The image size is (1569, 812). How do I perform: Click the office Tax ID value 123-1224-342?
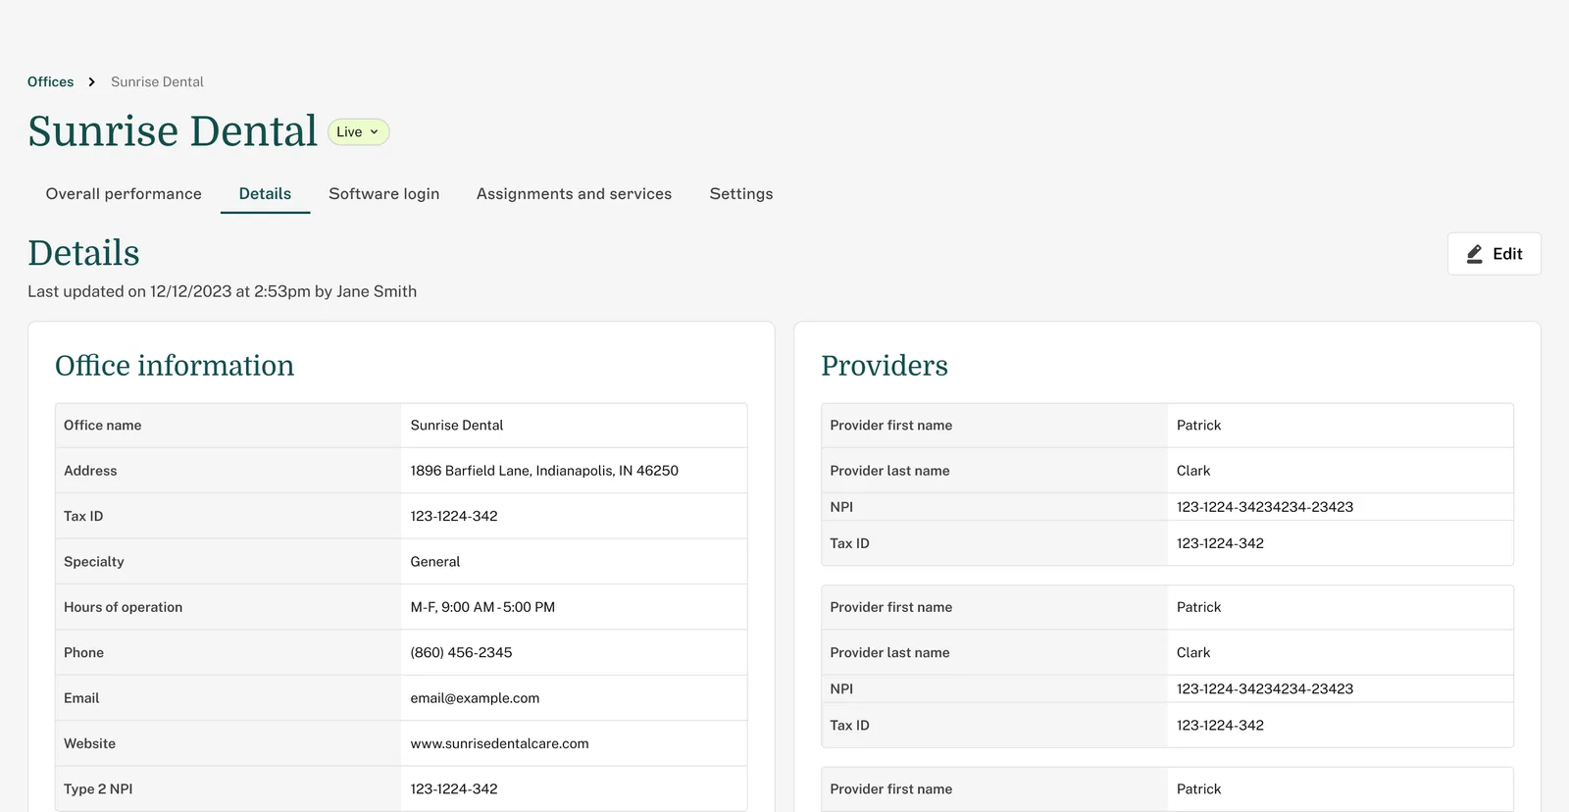coord(454,516)
